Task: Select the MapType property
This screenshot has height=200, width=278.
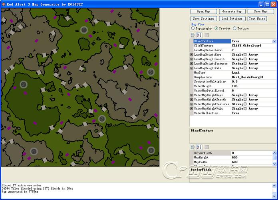Action: [235, 73]
